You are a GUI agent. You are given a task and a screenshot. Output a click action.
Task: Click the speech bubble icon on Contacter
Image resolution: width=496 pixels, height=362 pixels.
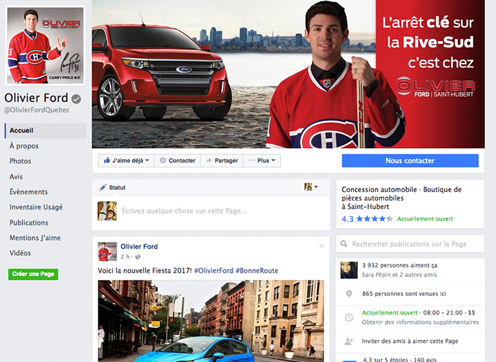point(163,161)
